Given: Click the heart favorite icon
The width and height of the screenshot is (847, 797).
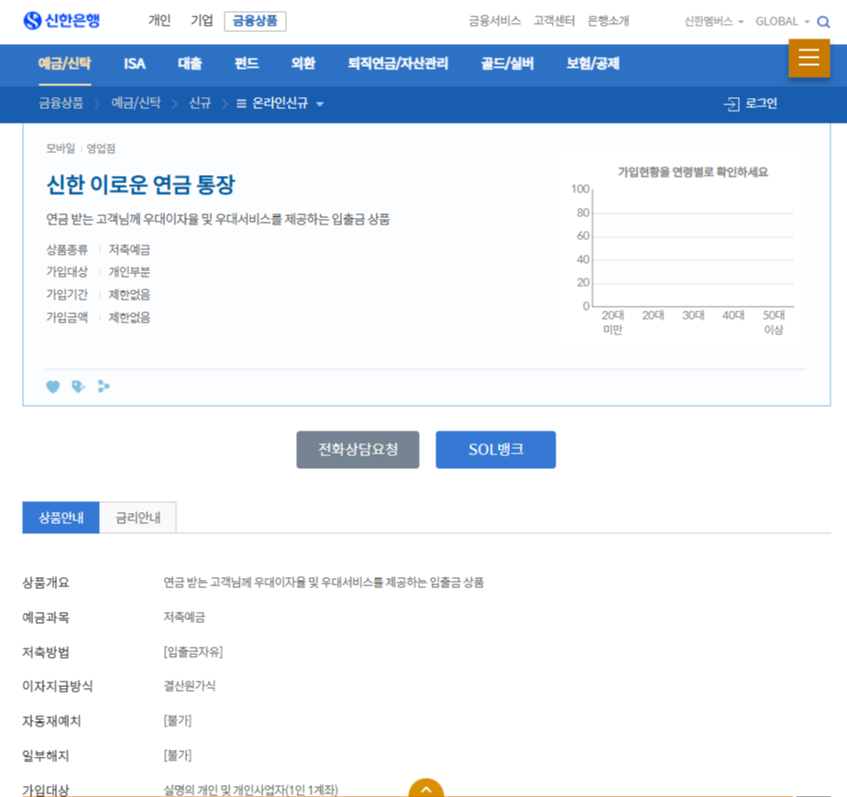Looking at the screenshot, I should coord(53,387).
